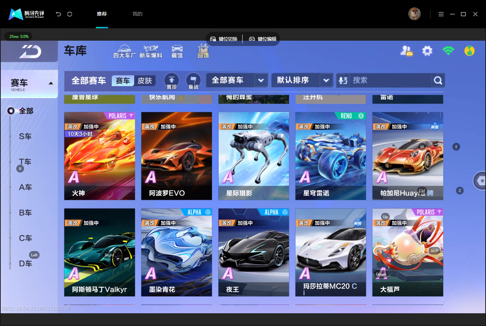
Task: Click the RENO badge on 星穹雷诺
Action: point(351,116)
